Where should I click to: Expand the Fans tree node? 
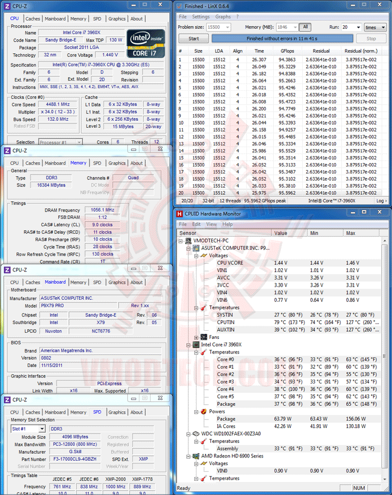(x=196, y=337)
